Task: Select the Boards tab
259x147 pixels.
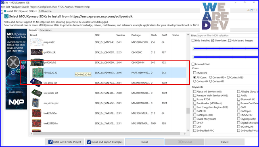Action: [x=33, y=30]
